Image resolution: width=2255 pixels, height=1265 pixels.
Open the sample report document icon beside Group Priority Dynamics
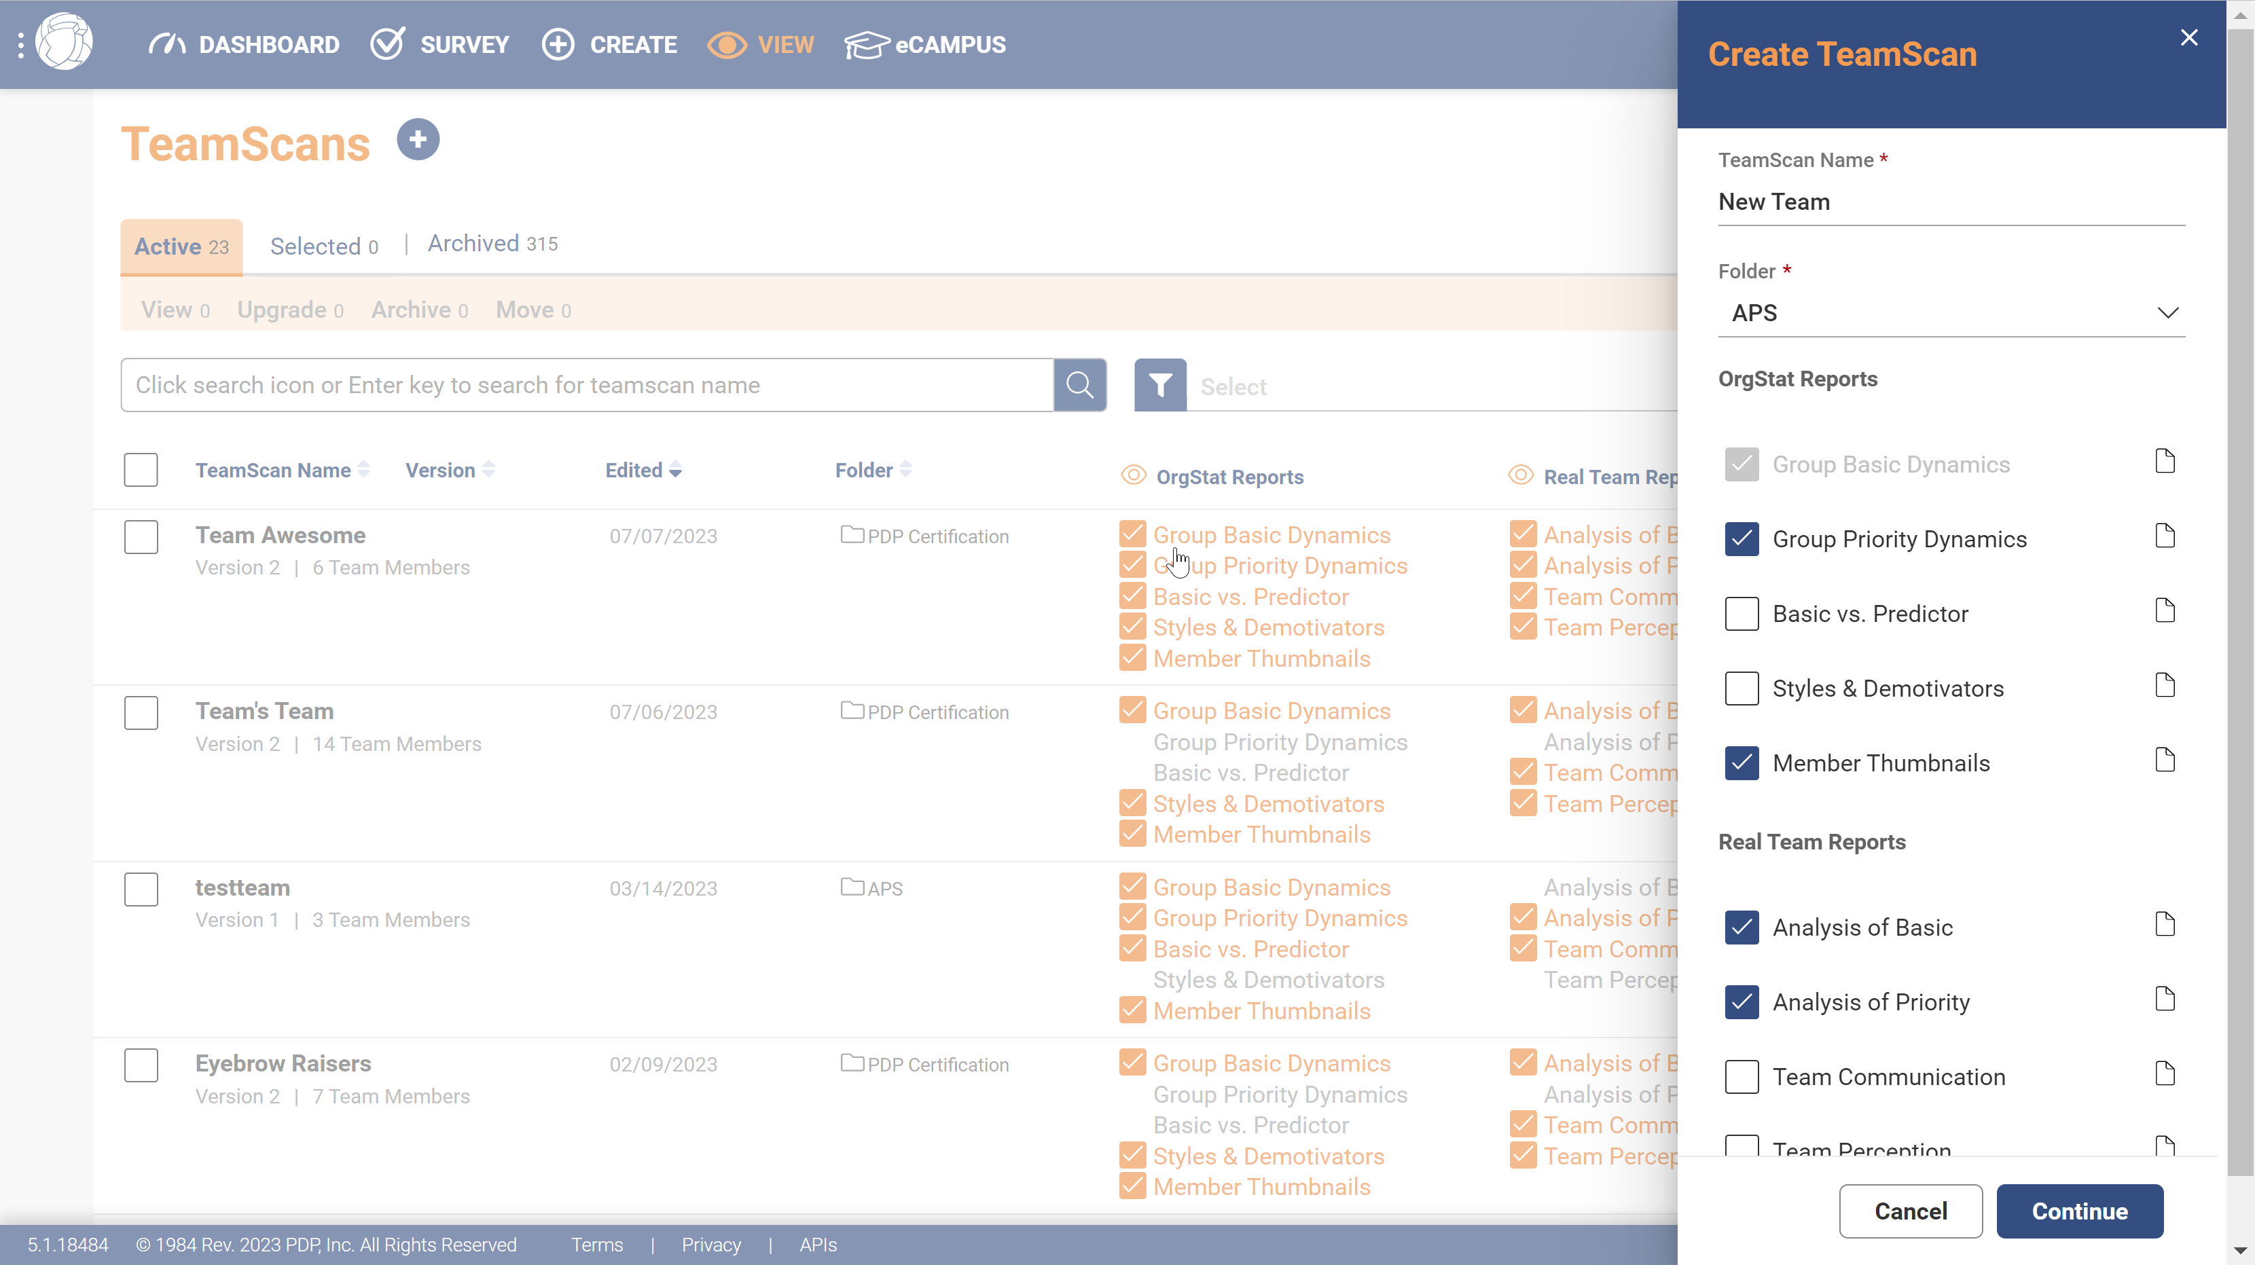click(x=2165, y=535)
